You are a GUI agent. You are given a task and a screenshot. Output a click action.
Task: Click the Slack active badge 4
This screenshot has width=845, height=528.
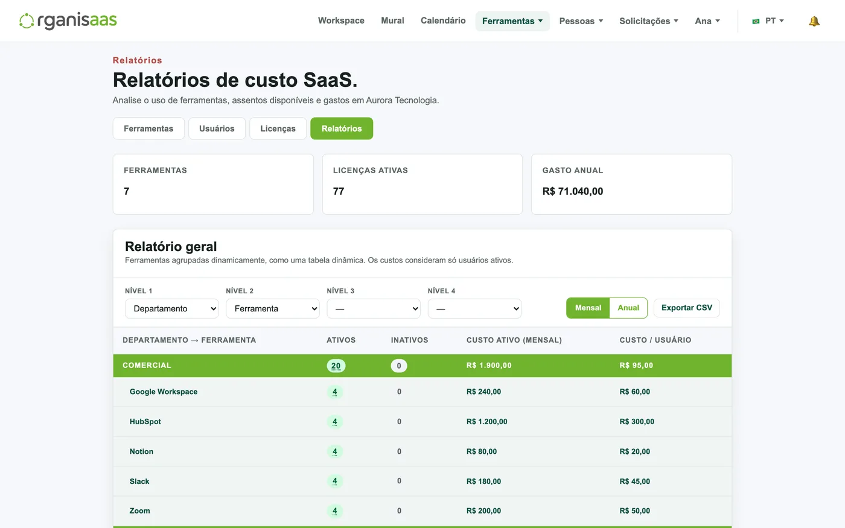(x=335, y=482)
